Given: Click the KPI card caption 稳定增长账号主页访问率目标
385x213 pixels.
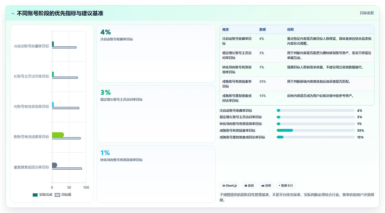Looking at the screenshot, I should tap(121, 100).
